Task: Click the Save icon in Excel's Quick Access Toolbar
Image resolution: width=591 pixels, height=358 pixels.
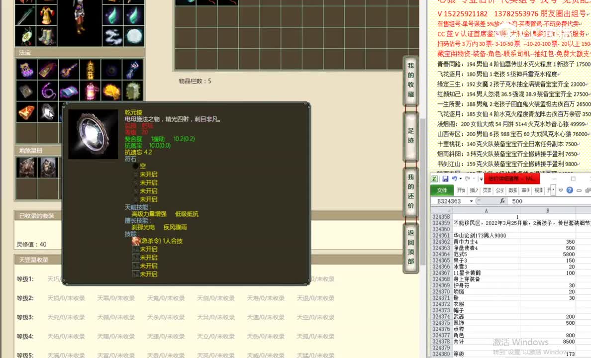Action: 446,179
